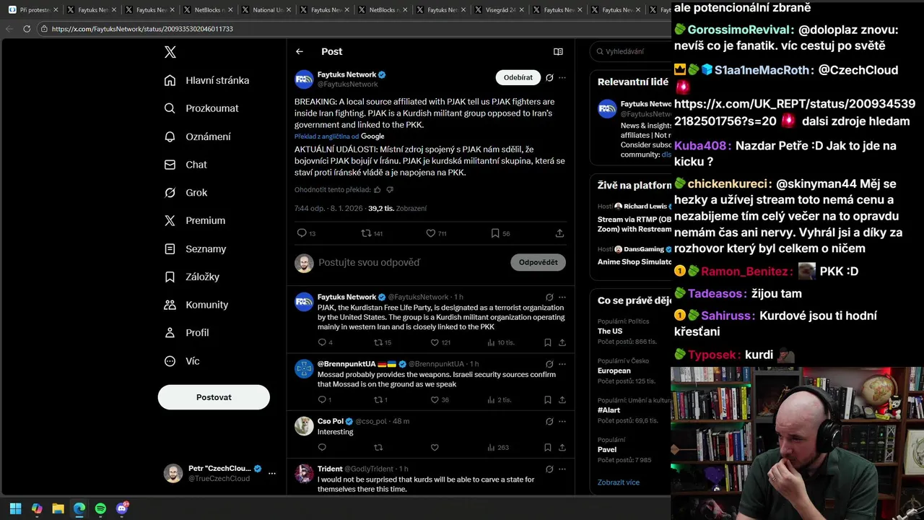
Task: Open Záložky bookmarks
Action: click(192, 277)
